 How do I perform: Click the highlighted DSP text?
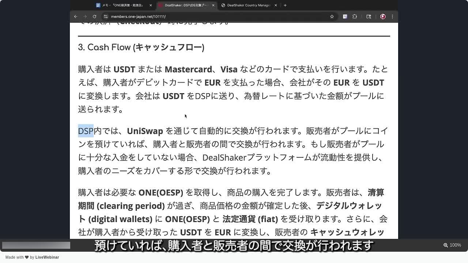[86, 131]
